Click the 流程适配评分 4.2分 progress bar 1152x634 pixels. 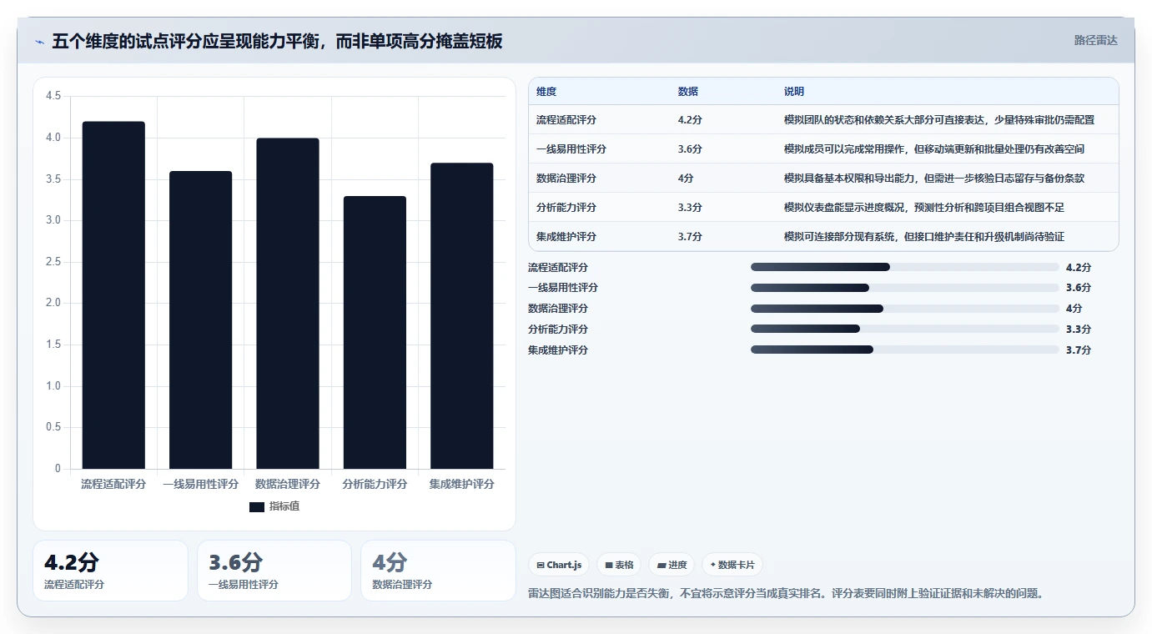click(x=904, y=267)
